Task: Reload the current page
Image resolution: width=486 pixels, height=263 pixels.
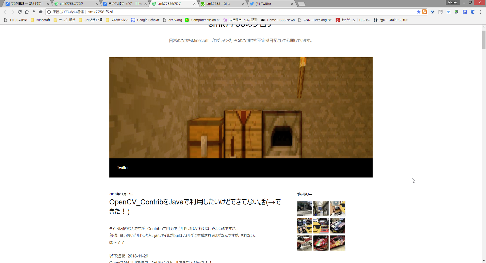Action: point(20,12)
